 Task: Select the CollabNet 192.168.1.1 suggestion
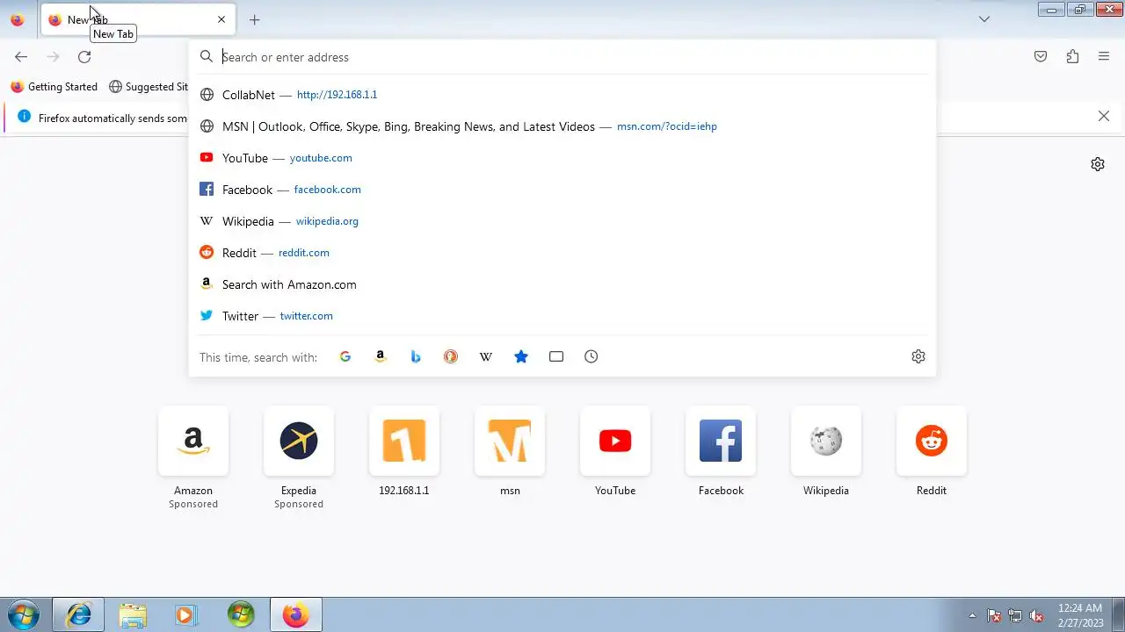pyautogui.click(x=562, y=95)
